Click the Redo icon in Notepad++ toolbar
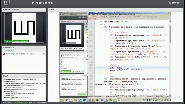 [x=113, y=16]
